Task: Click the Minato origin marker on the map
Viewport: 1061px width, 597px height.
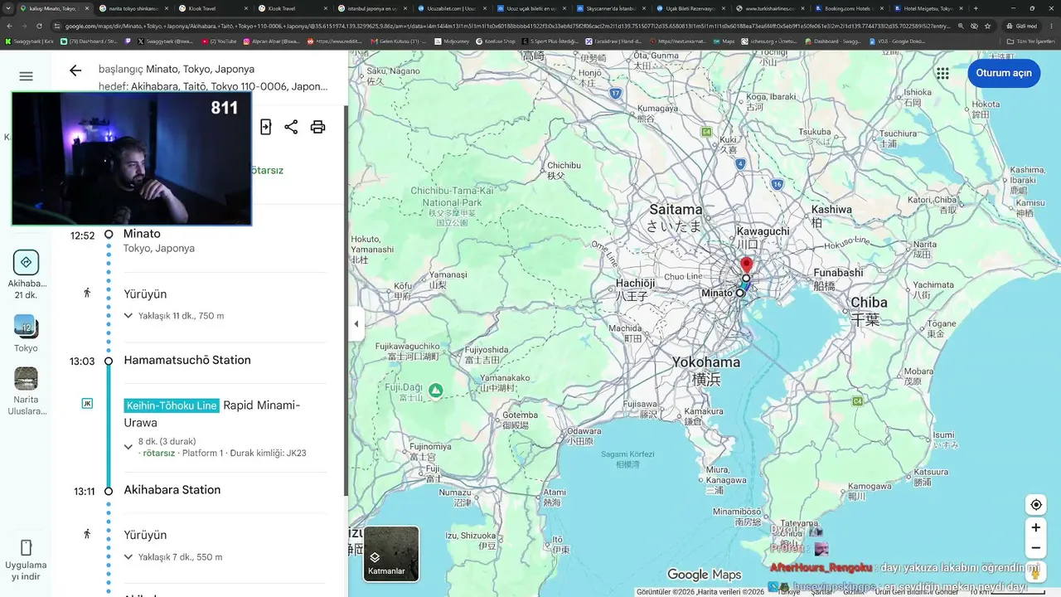Action: tap(739, 293)
